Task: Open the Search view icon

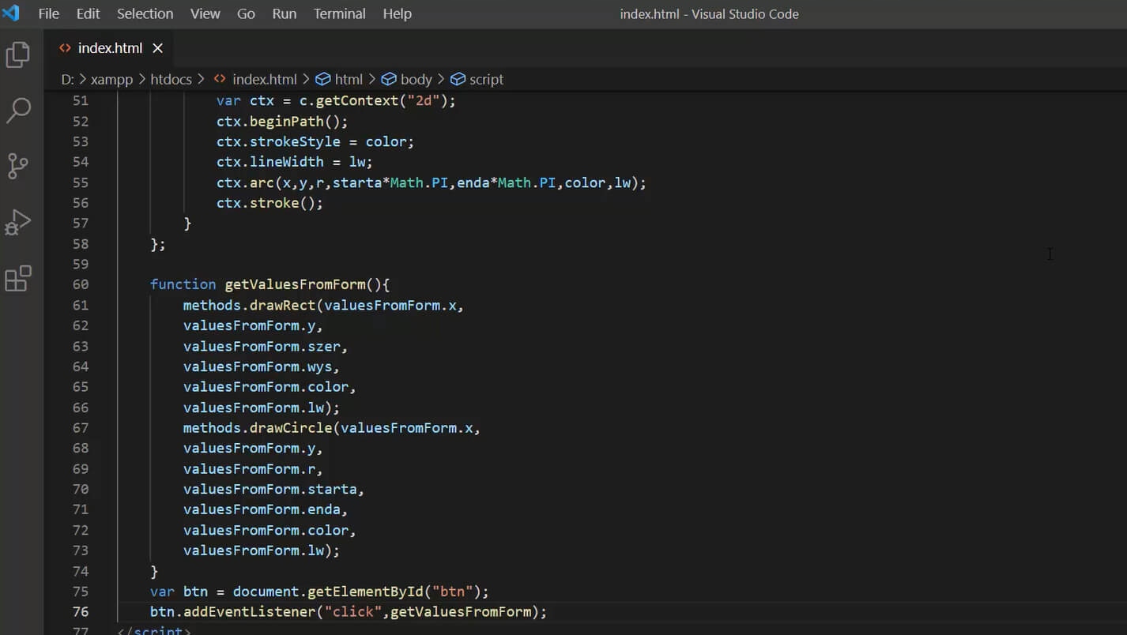Action: [18, 111]
